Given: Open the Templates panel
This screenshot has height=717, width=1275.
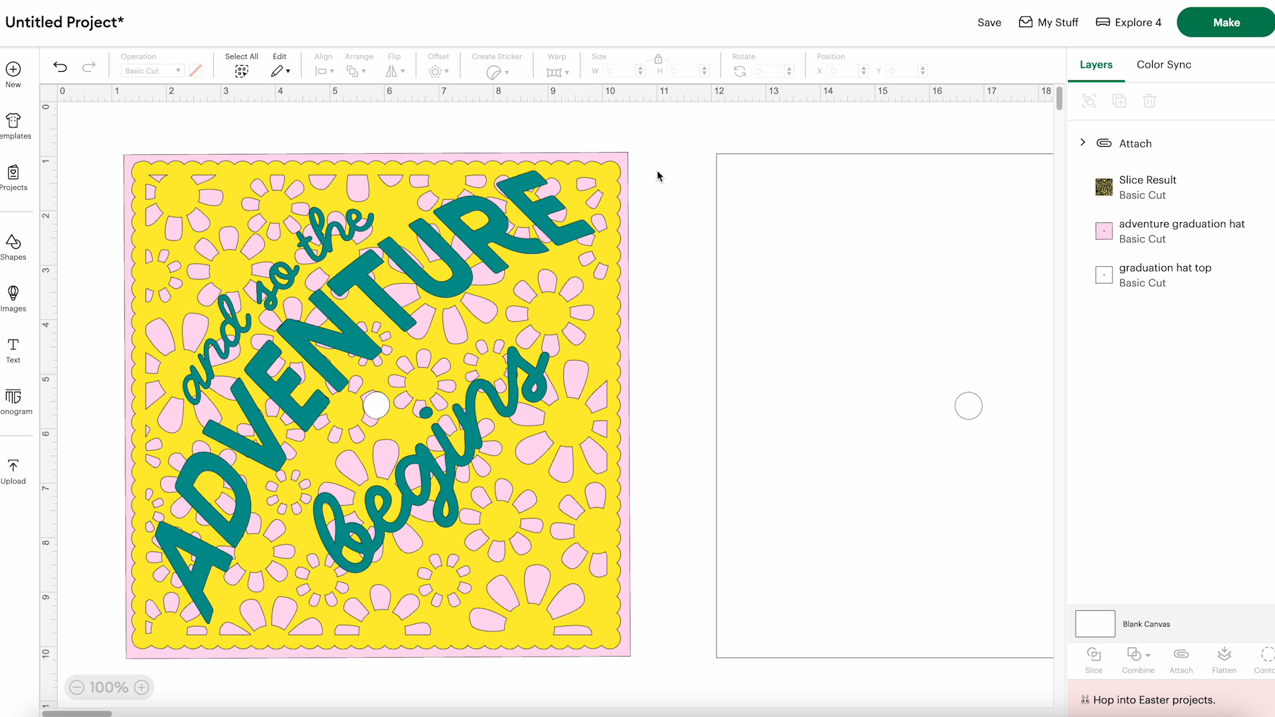Looking at the screenshot, I should (x=13, y=126).
